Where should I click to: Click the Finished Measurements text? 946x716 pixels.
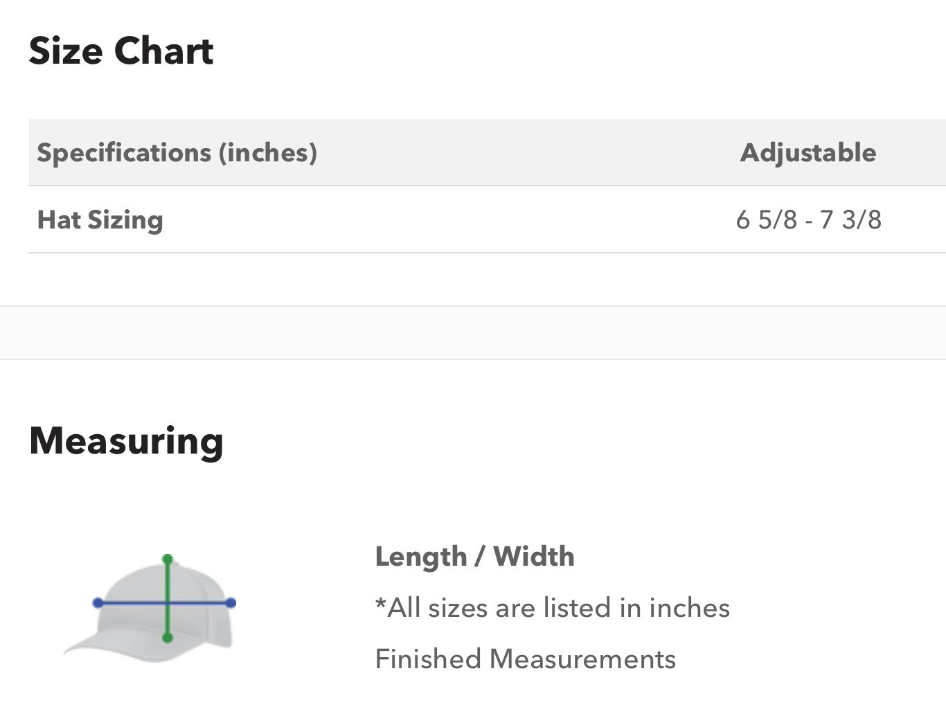[525, 659]
